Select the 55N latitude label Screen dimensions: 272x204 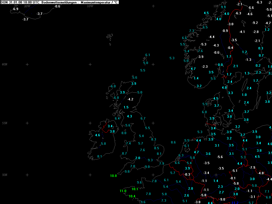(5, 123)
